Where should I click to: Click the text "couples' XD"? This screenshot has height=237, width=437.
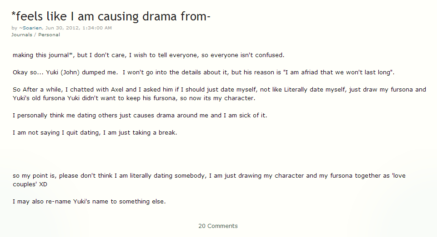coord(30,185)
